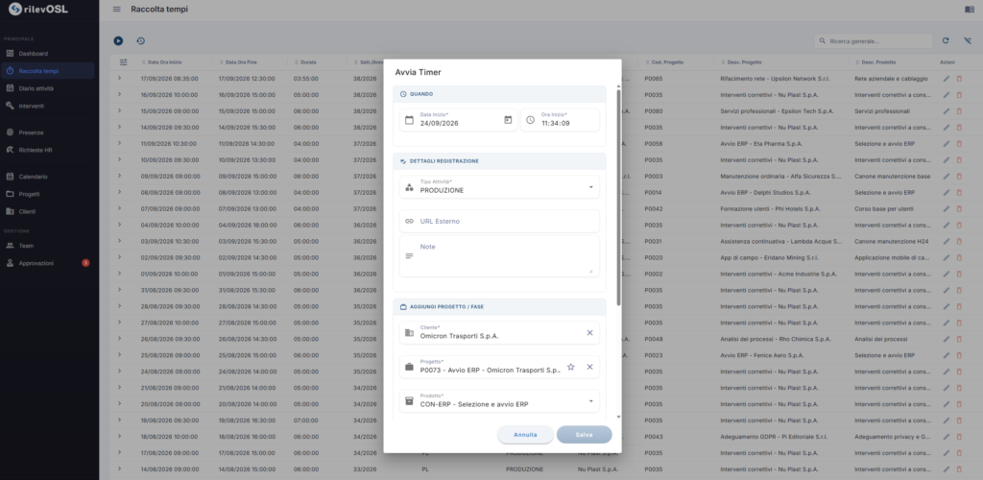Edit the P0065 Upsilon Network row
This screenshot has width=983, height=480.
(x=947, y=79)
